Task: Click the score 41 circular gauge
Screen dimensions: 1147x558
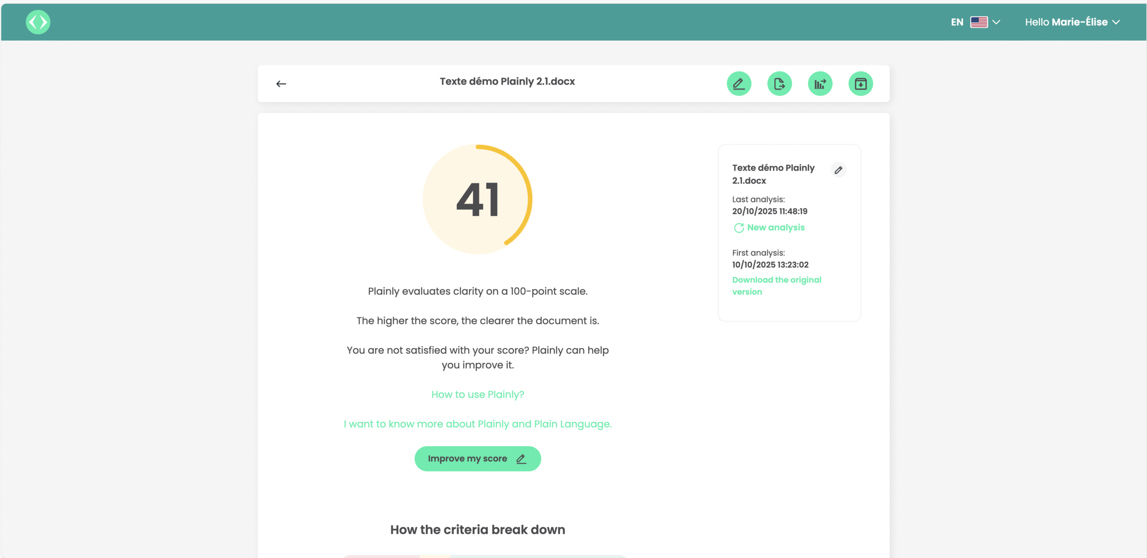Action: tap(478, 199)
